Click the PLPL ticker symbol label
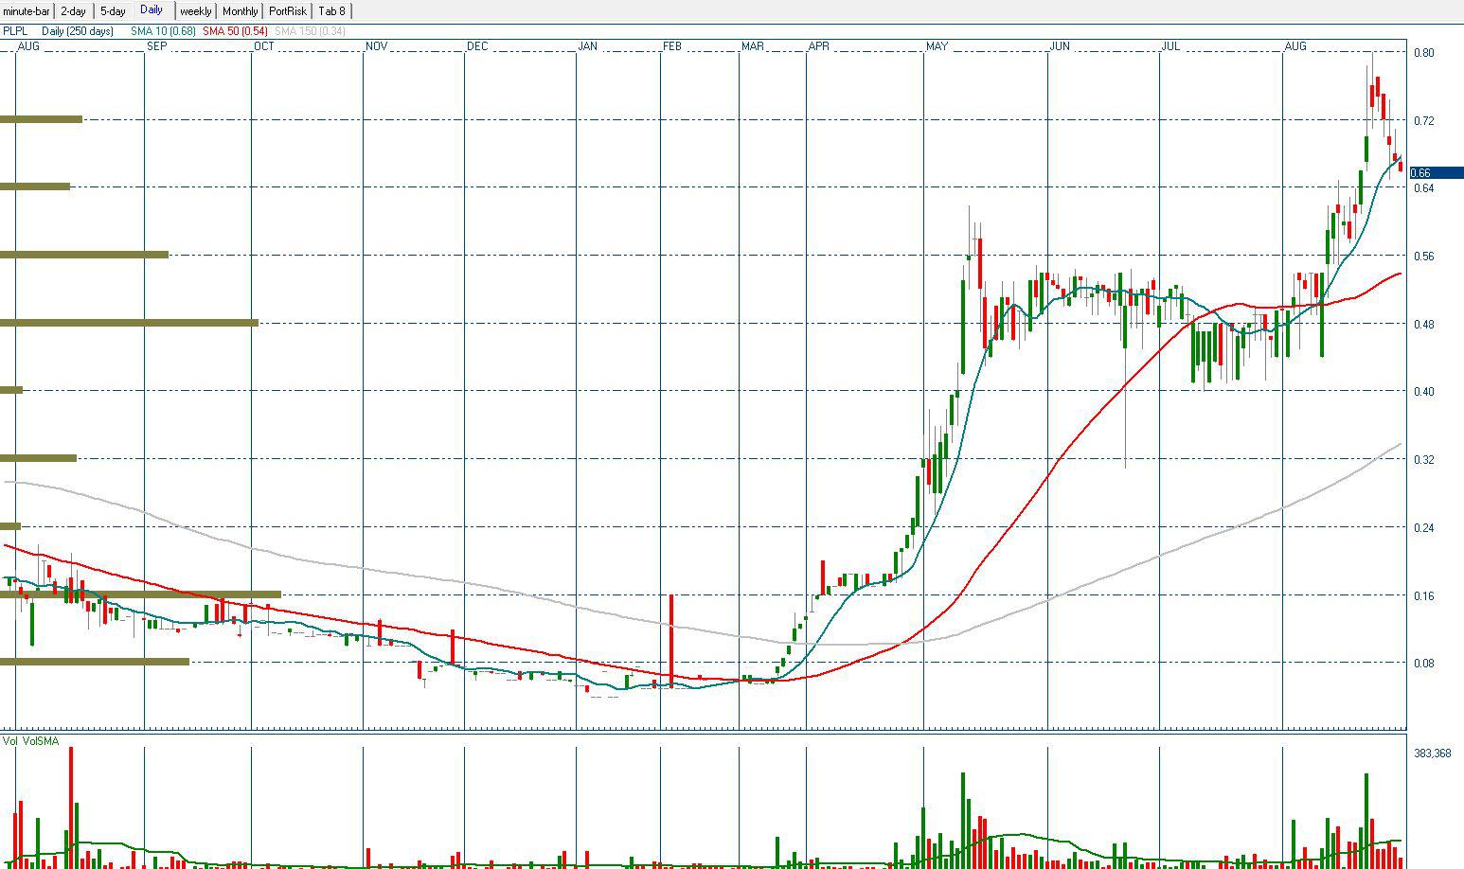This screenshot has width=1464, height=869. coord(16,31)
